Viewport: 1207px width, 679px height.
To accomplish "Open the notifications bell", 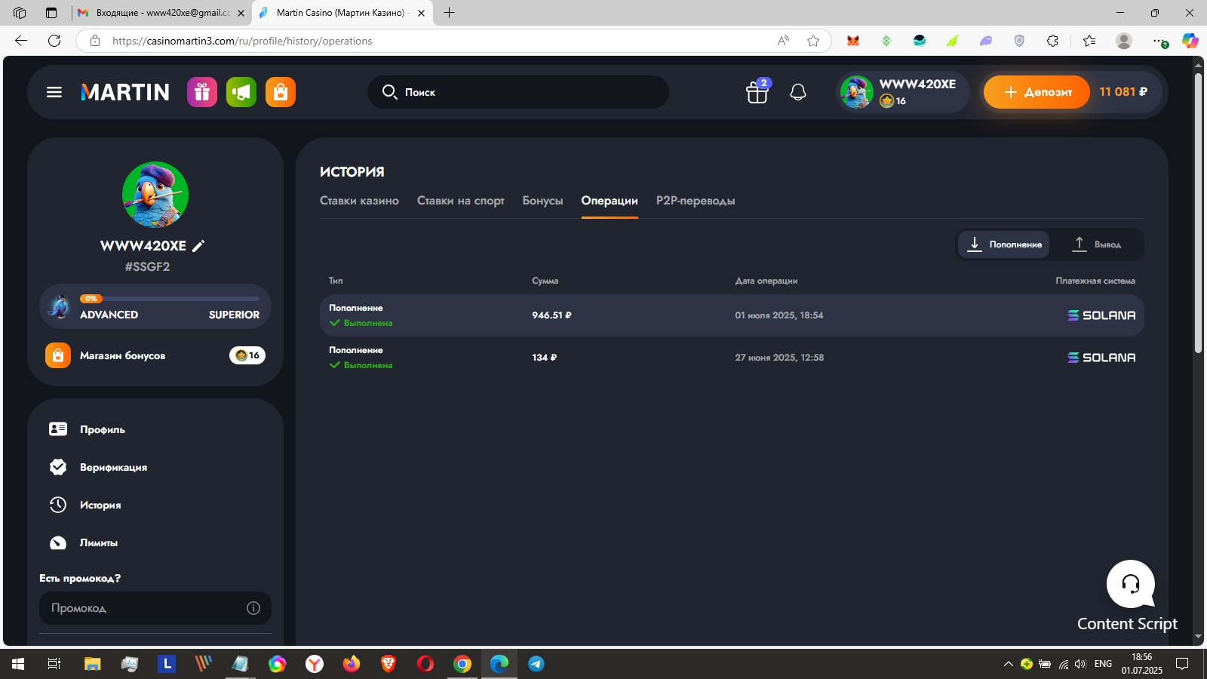I will point(798,92).
